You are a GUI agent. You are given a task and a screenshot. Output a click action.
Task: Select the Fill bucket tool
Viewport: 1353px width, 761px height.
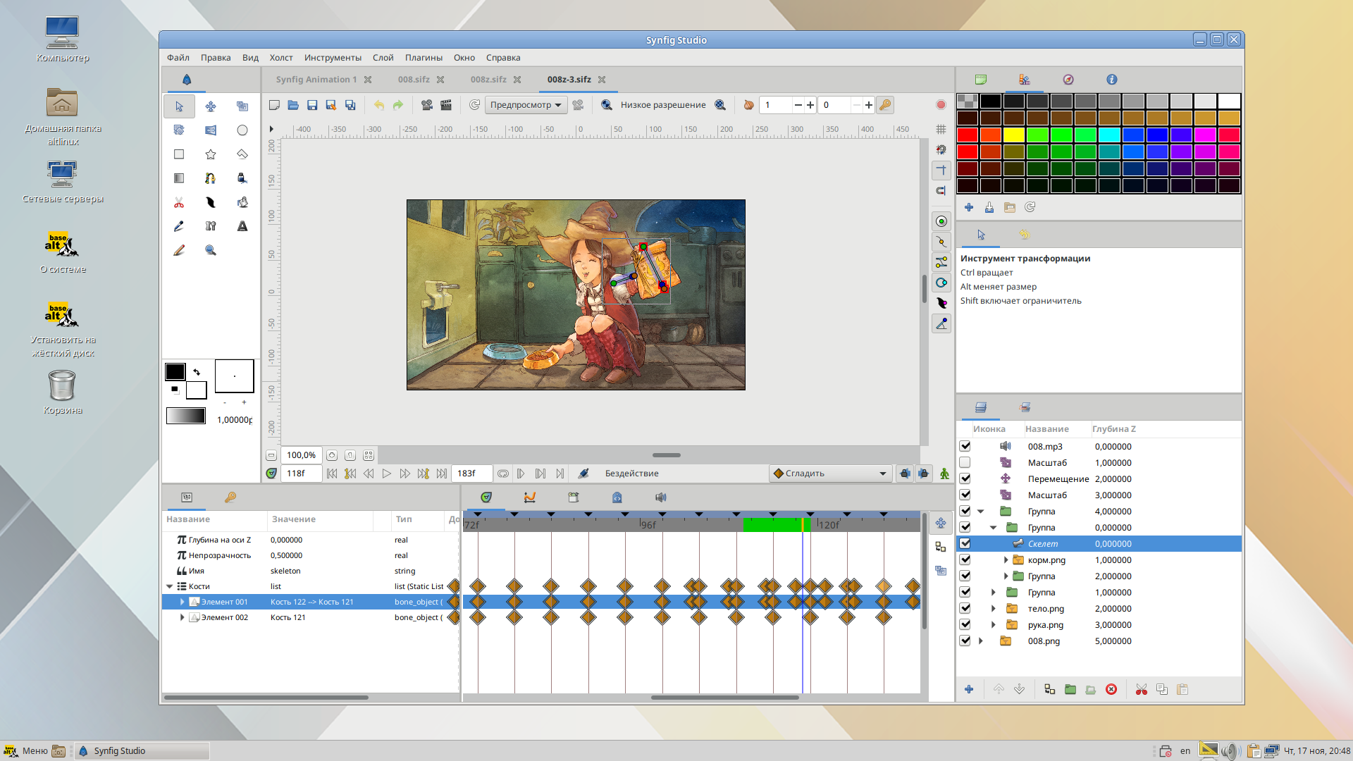point(242,202)
